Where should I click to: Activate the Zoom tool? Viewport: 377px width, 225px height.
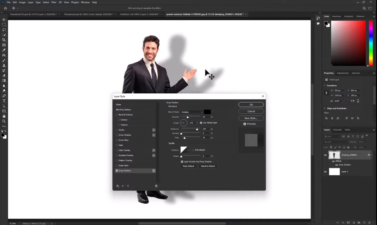pos(4,121)
